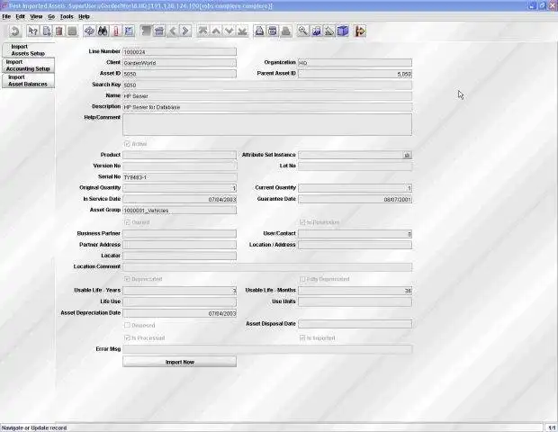Click the Print toolbar icon
Screen dimensions: 558x432
tap(286, 31)
